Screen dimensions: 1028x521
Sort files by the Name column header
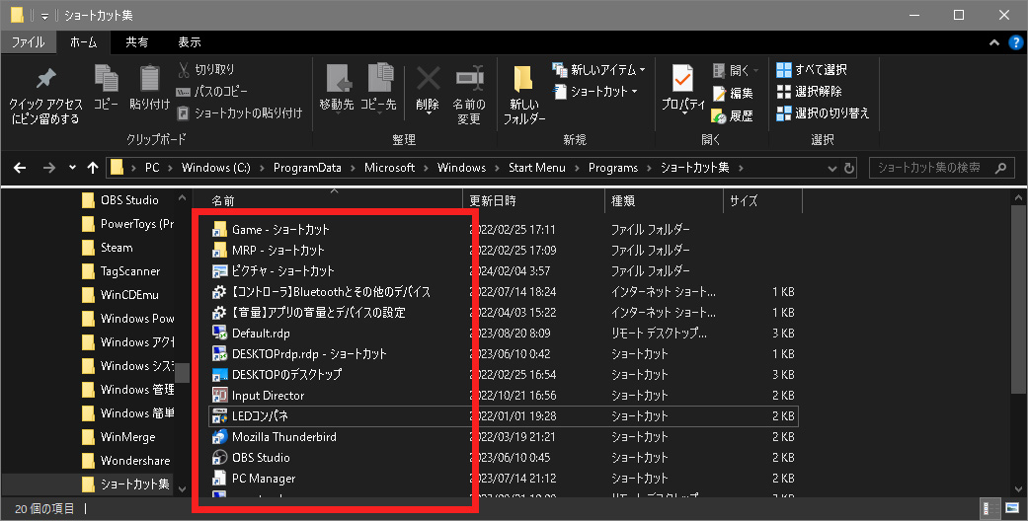point(223,201)
